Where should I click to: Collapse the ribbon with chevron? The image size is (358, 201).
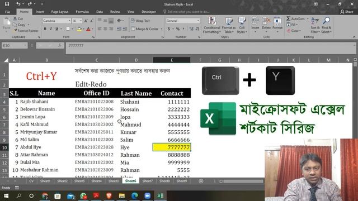pos(354,37)
